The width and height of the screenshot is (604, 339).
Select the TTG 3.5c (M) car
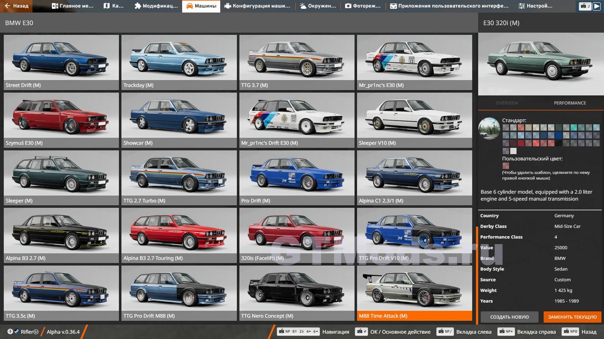click(61, 293)
